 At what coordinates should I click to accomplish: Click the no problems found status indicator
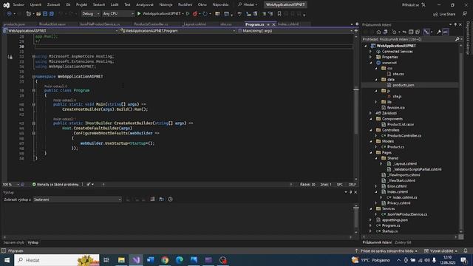pos(55,184)
